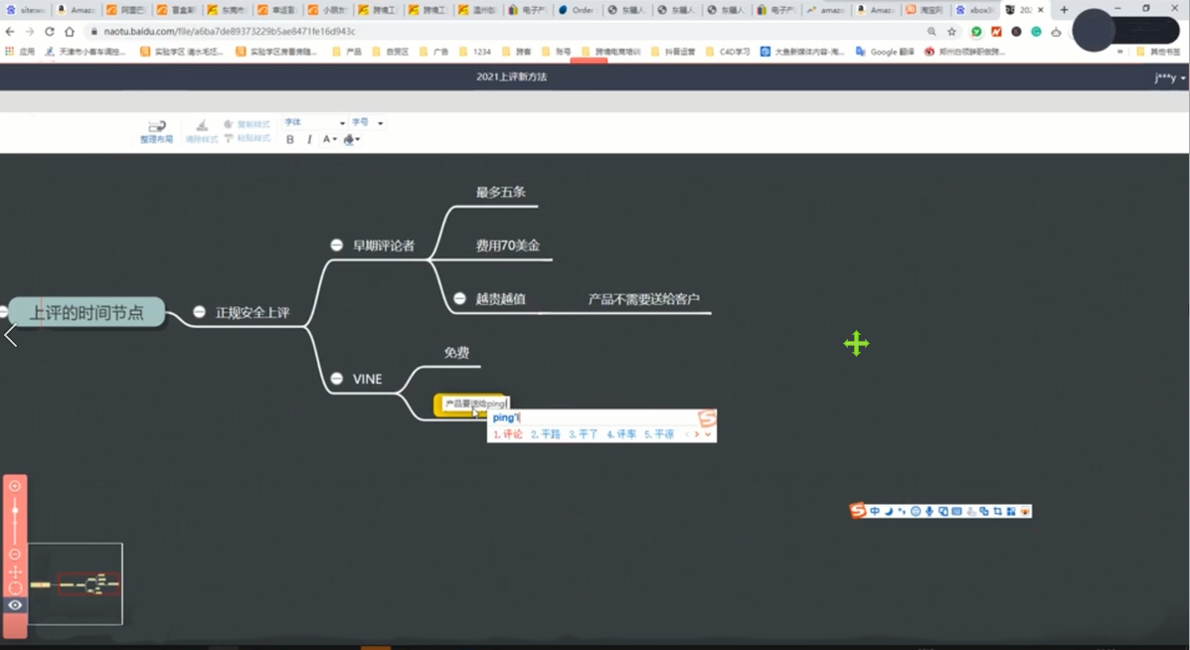Viewport: 1190px width, 650px height.
Task: Open the background fill color dropdown
Action: coord(351,139)
